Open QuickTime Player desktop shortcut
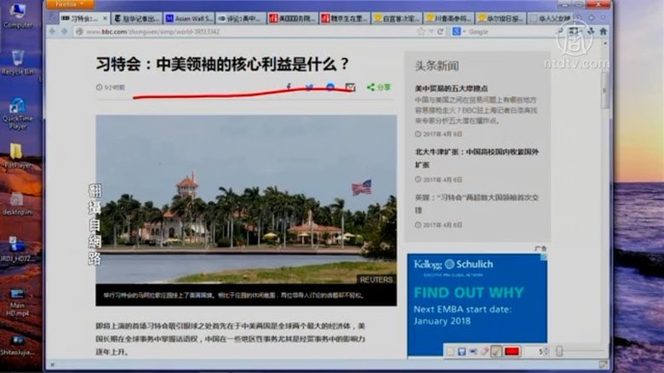The width and height of the screenshot is (664, 373). tap(16, 111)
